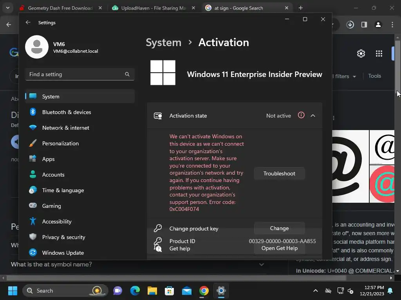Launch Microsoft Edge from taskbar

(135, 291)
